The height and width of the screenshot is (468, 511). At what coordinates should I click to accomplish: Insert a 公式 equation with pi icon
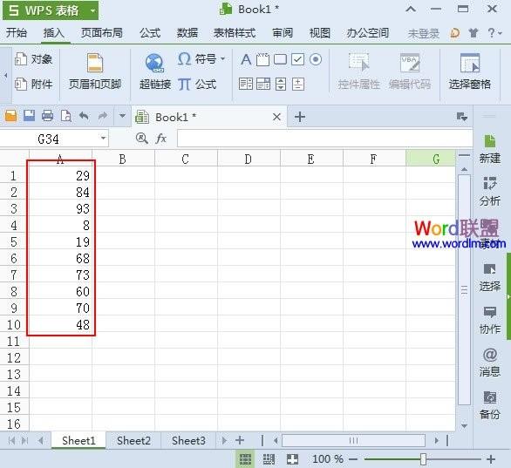pyautogui.click(x=197, y=85)
